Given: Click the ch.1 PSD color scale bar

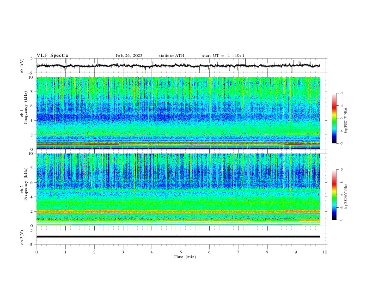Looking at the screenshot, I should [x=334, y=118].
